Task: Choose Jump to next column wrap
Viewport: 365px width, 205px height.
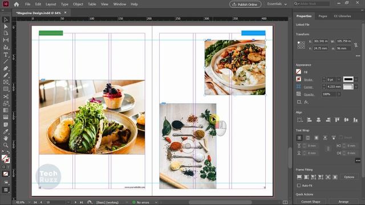Action: point(334,138)
